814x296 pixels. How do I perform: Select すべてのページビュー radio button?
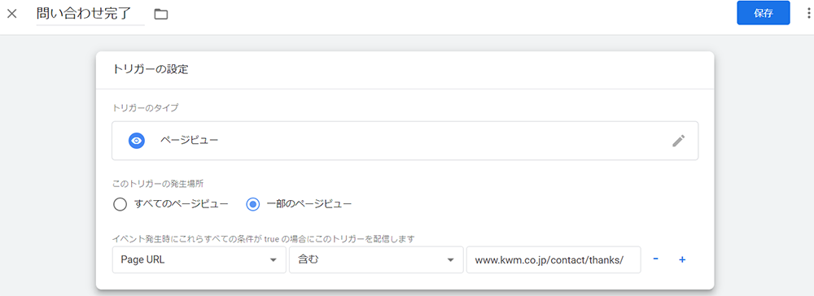tap(120, 204)
